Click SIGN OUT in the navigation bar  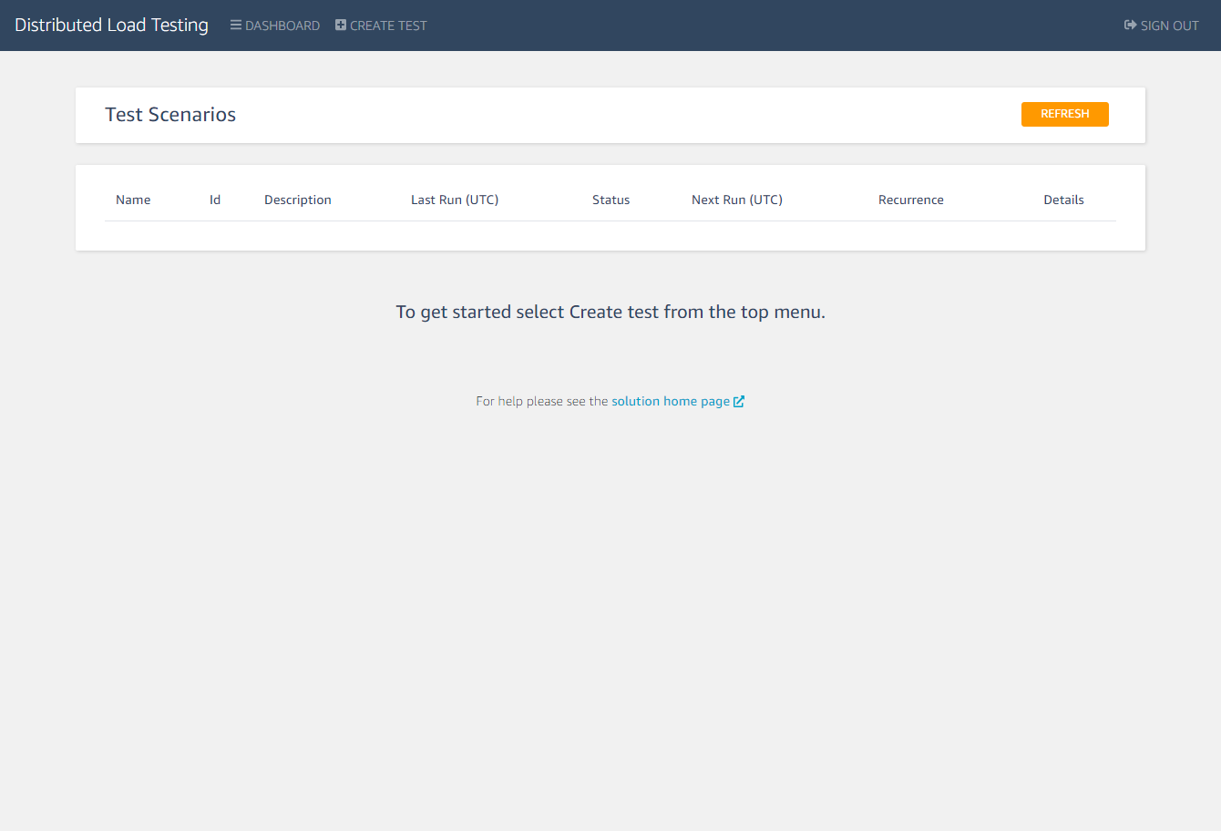click(1168, 25)
